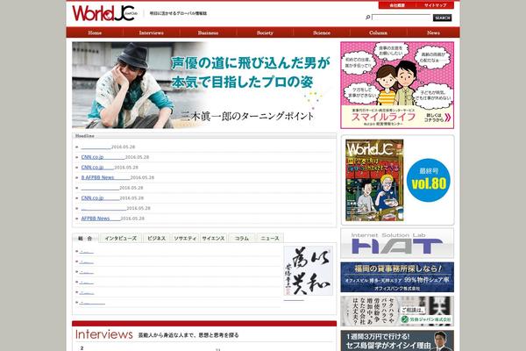This screenshot has height=351, width=526.
Task: Click the WorldJC magazine cover image
Action: click(374, 180)
